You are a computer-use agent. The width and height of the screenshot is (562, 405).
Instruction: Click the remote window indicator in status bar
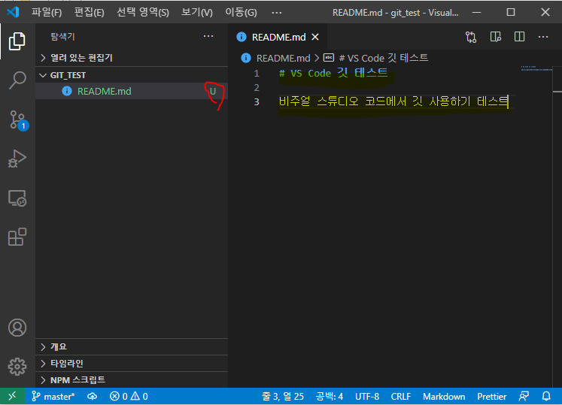[12, 396]
